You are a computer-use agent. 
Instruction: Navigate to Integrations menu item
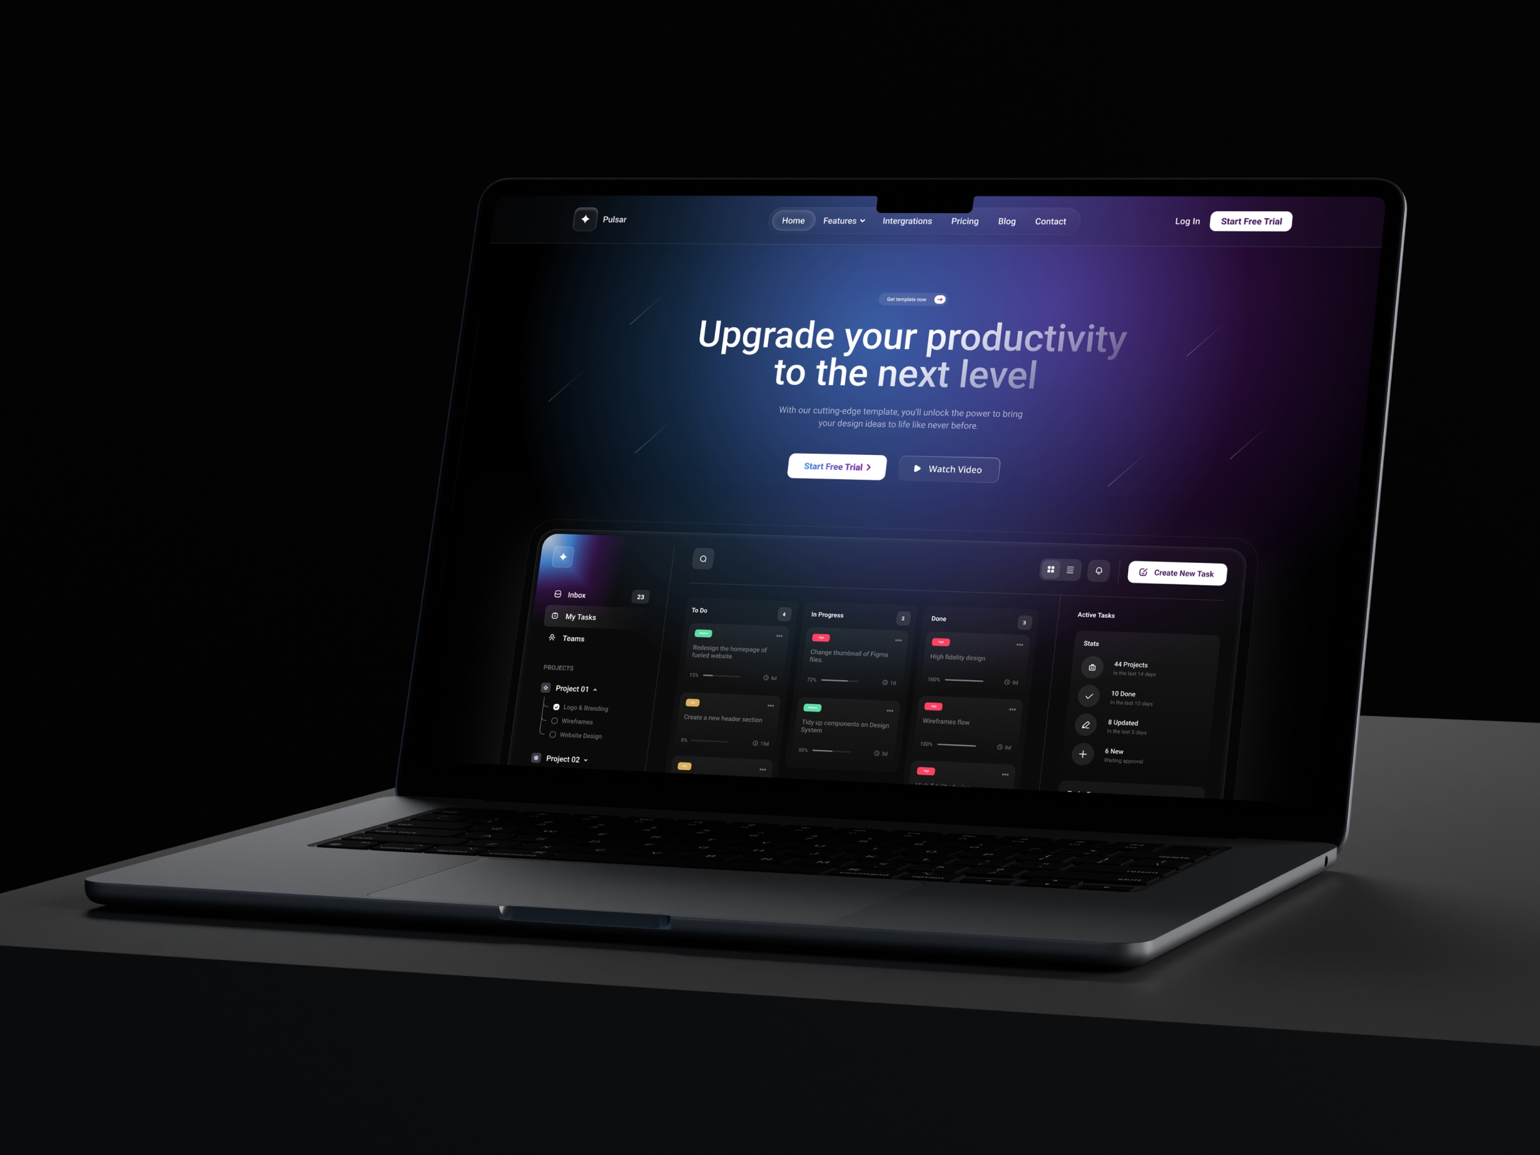coord(907,221)
